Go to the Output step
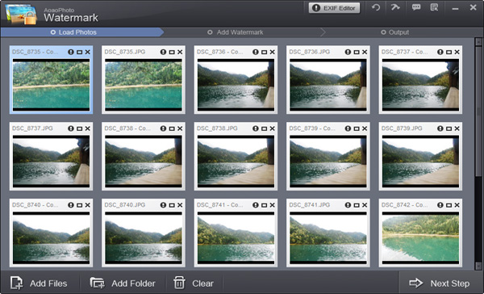484x294 pixels. [x=394, y=32]
